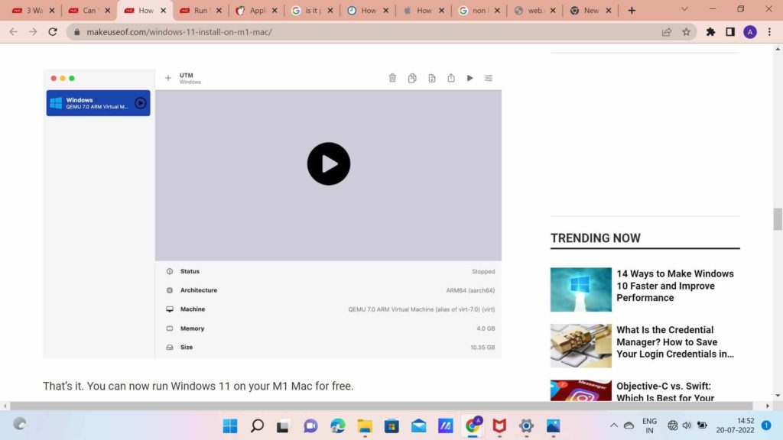The width and height of the screenshot is (783, 440).
Task: Click the 'ARM64 (aarch64)' value
Action: [x=470, y=290]
